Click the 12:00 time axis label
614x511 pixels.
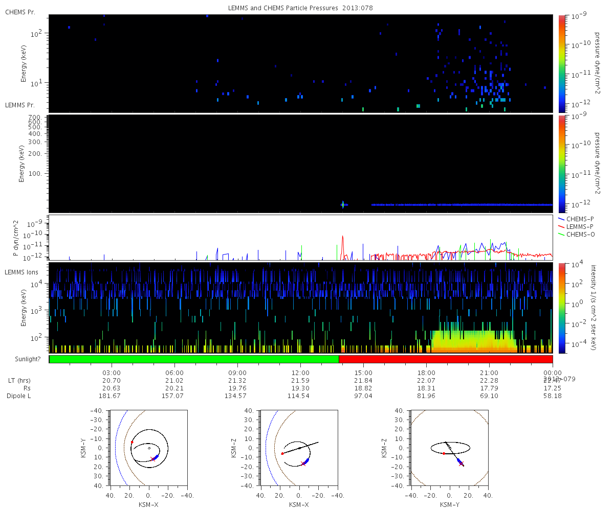tap(300, 373)
